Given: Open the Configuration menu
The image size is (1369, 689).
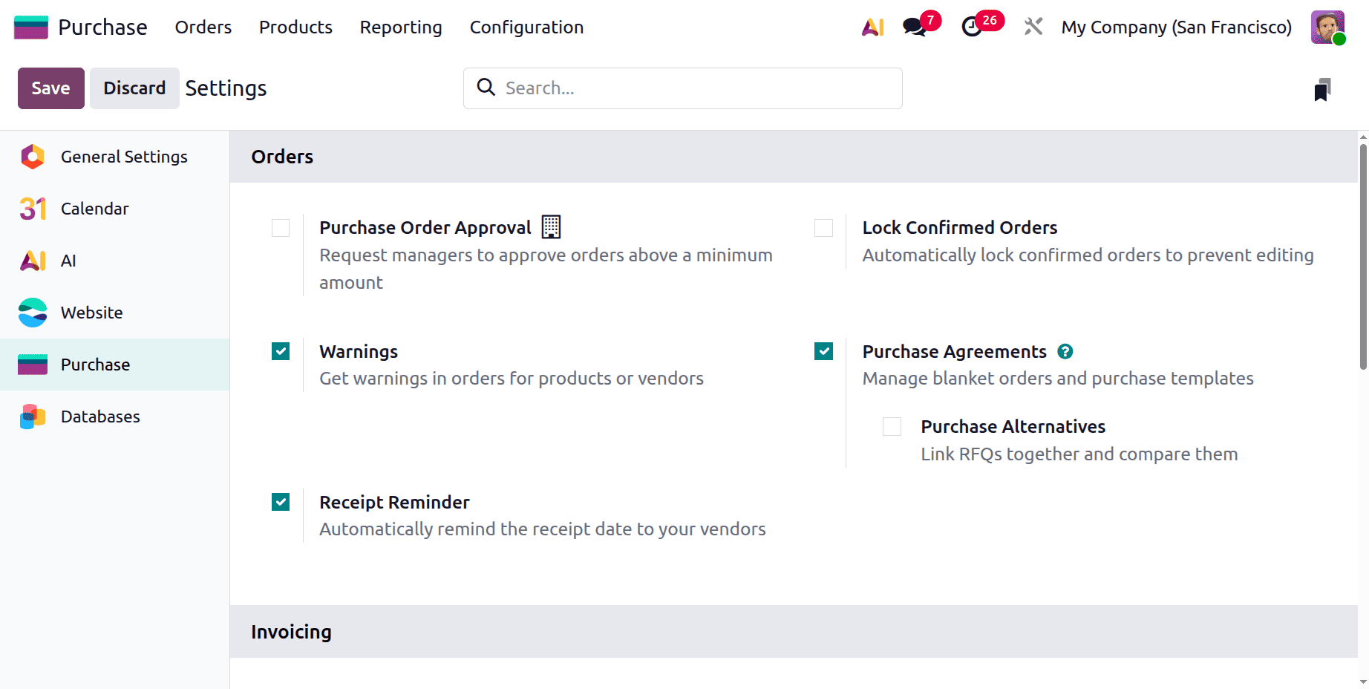Looking at the screenshot, I should (526, 27).
